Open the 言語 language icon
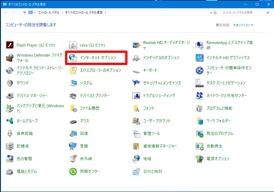The height and width of the screenshot is (192, 274). [x=73, y=146]
